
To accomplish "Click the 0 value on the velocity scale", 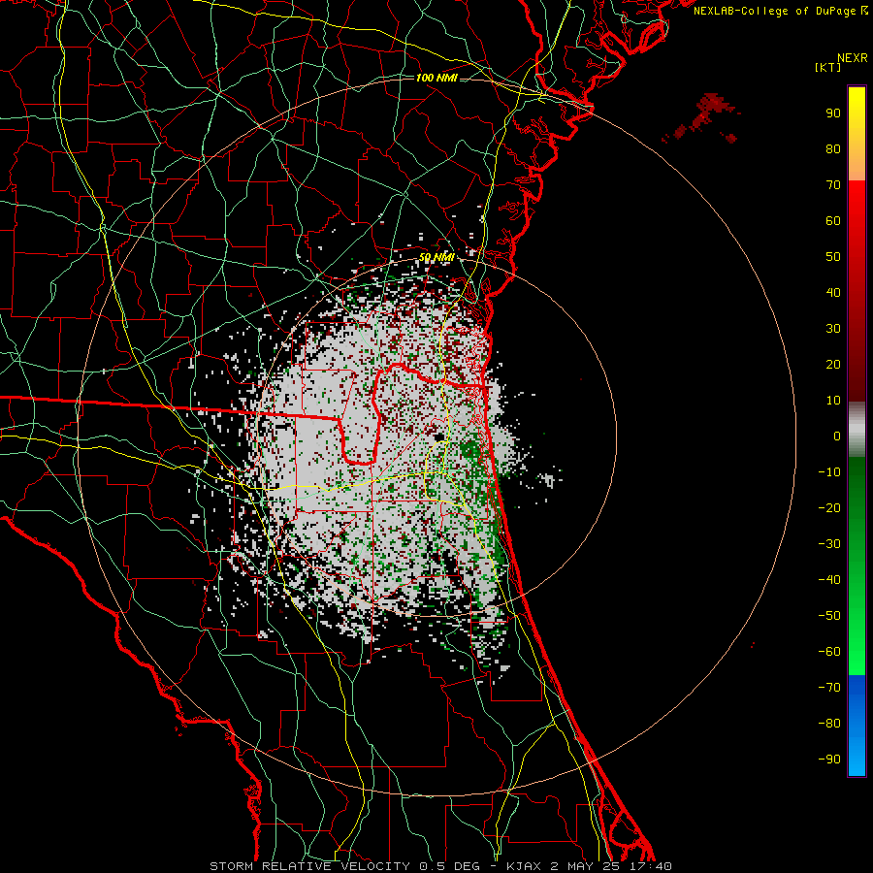I will [x=837, y=436].
